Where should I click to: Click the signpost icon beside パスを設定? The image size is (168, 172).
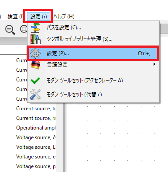click(x=35, y=28)
